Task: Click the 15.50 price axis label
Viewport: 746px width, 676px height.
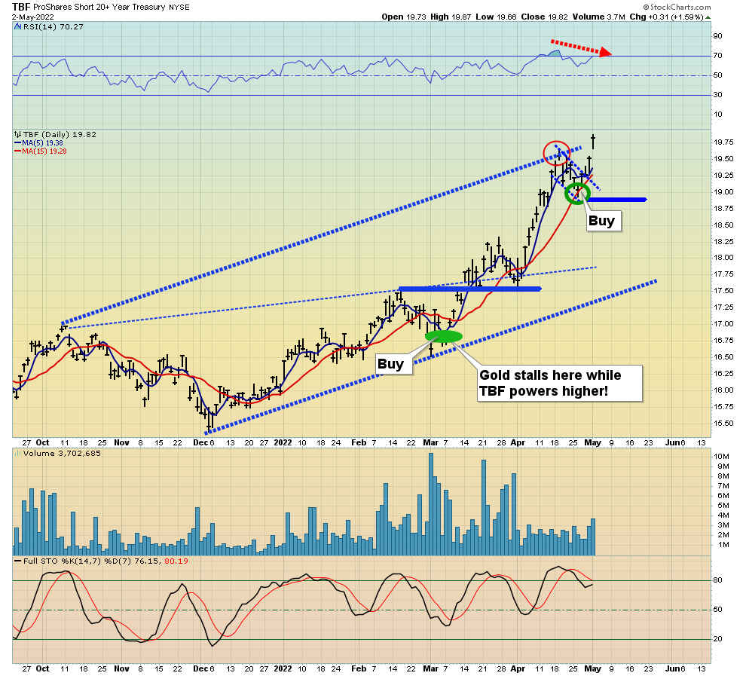Action: [x=723, y=424]
